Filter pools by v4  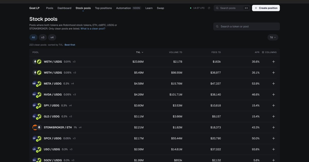[x=52, y=37]
